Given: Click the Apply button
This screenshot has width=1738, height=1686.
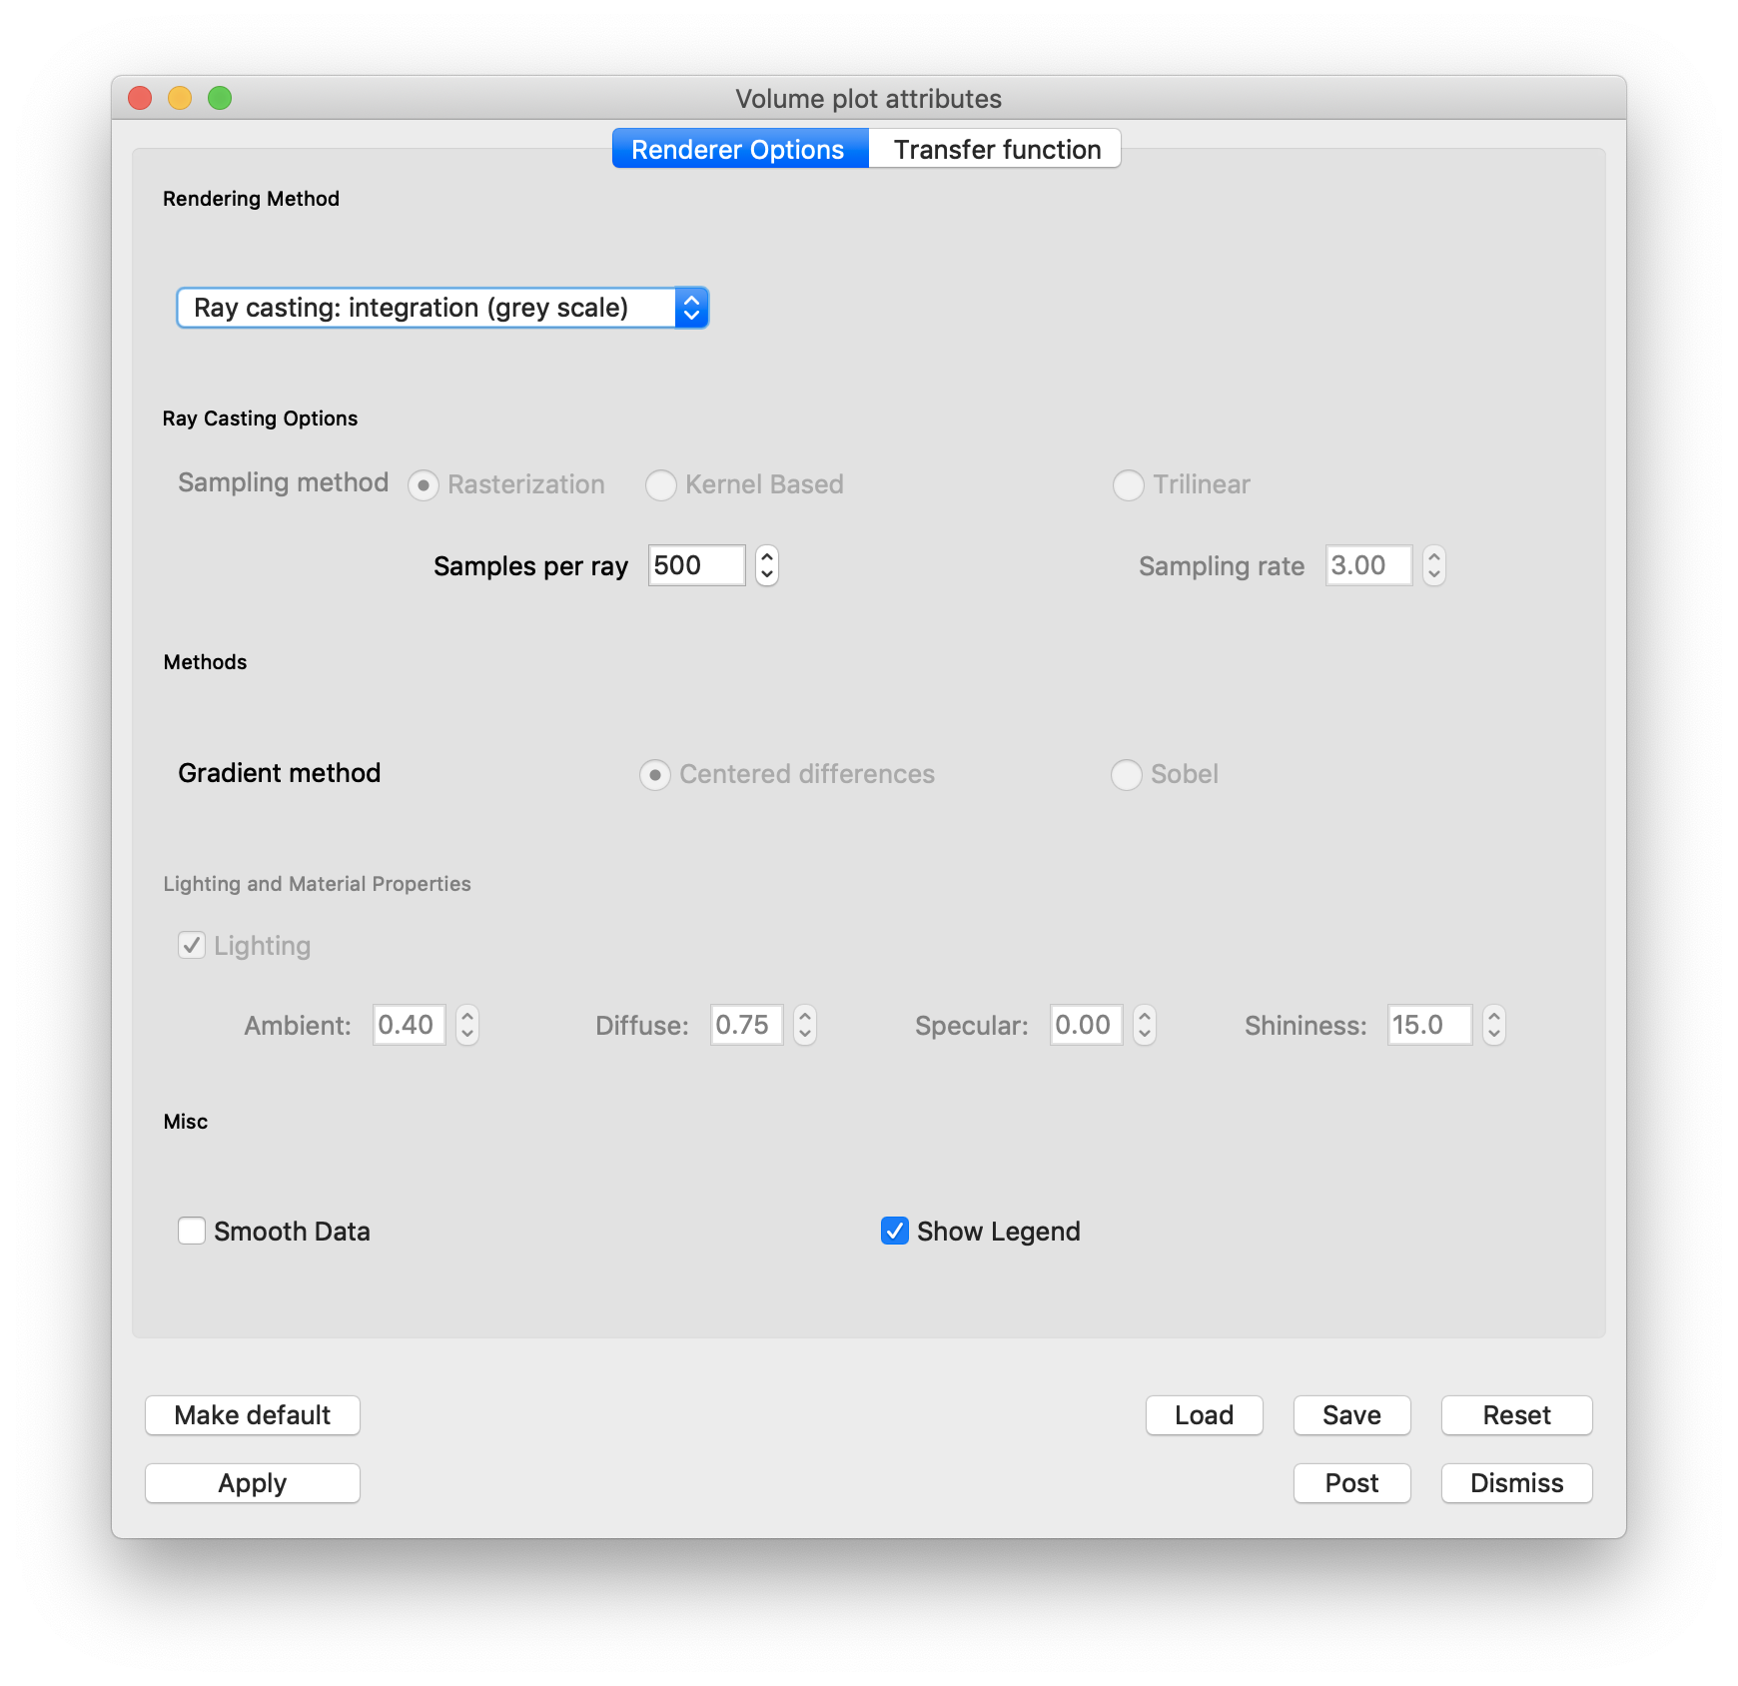Looking at the screenshot, I should click(x=253, y=1483).
